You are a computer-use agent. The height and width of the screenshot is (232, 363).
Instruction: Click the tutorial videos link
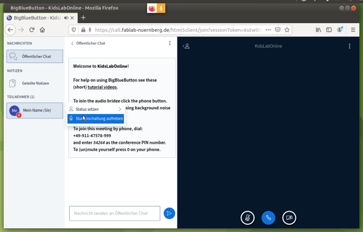pos(102,87)
